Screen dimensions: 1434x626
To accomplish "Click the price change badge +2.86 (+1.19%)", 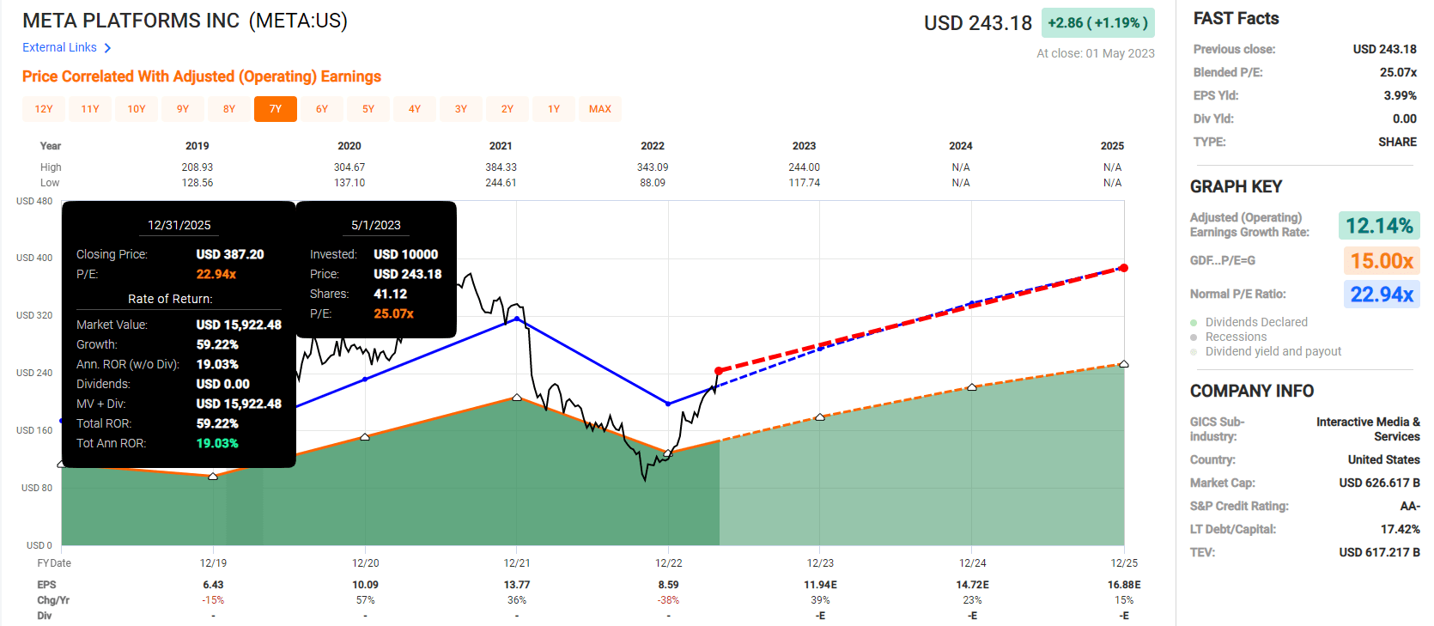I will point(1097,23).
